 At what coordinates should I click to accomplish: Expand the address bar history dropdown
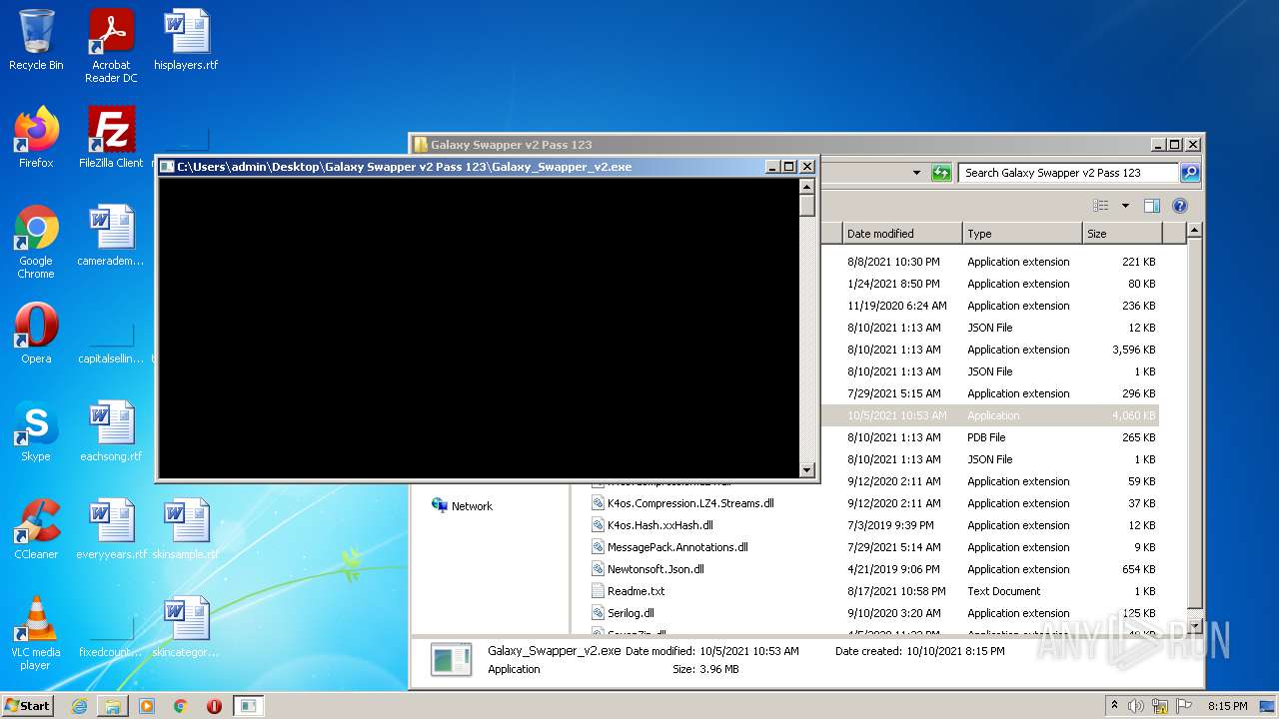pos(916,173)
